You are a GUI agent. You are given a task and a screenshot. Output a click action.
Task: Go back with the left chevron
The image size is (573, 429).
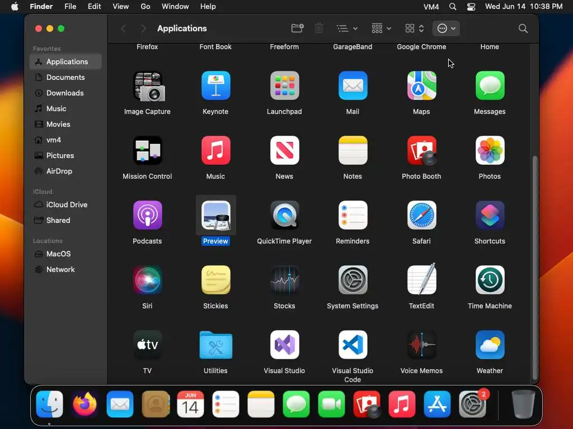[x=124, y=28]
